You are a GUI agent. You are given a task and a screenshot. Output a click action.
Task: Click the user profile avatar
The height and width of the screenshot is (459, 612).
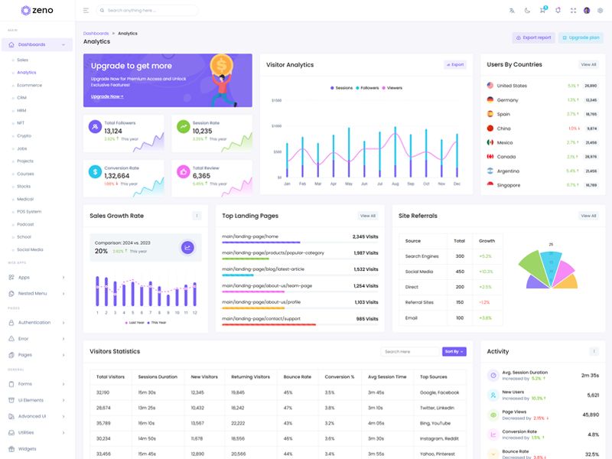pyautogui.click(x=587, y=11)
